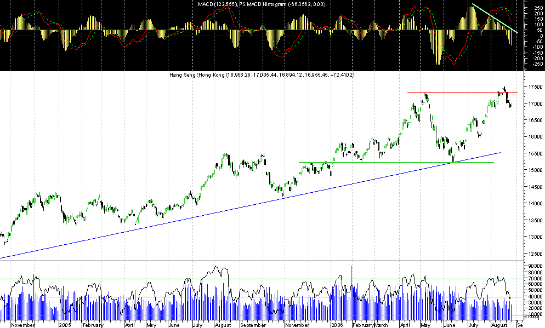Click the -150 MACD scale label
This screenshot has width=545, height=328.
point(537,53)
